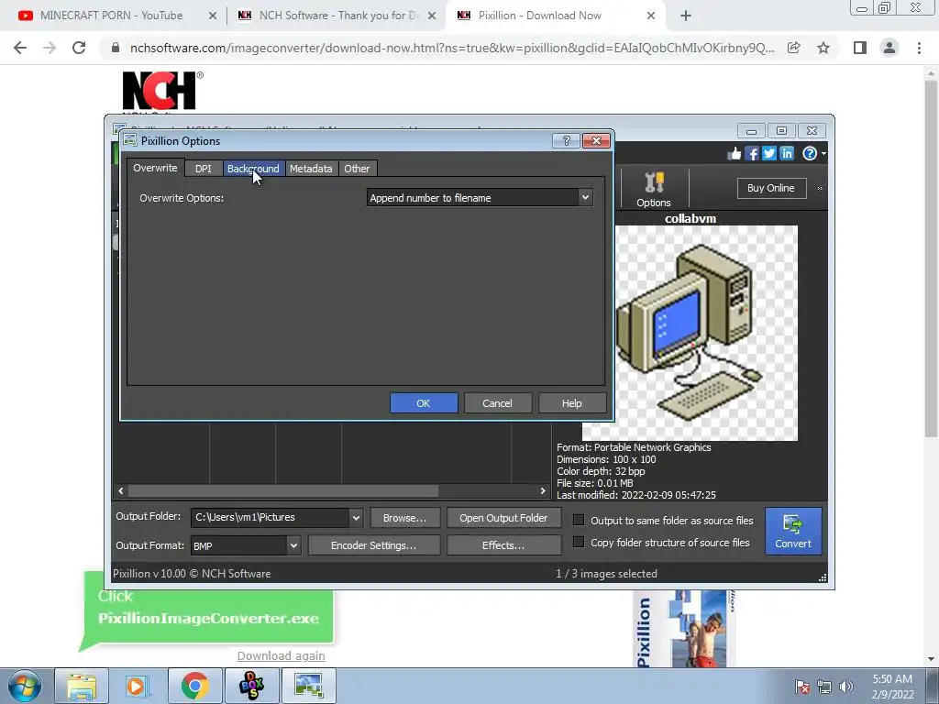This screenshot has width=939, height=704.
Task: Open Encoder Settings...
Action: point(374,545)
